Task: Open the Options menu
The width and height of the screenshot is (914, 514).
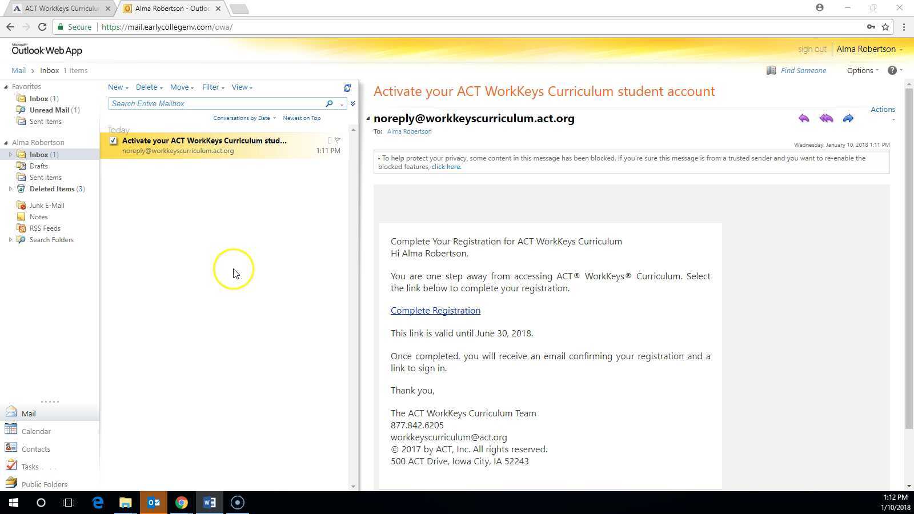Action: click(862, 70)
